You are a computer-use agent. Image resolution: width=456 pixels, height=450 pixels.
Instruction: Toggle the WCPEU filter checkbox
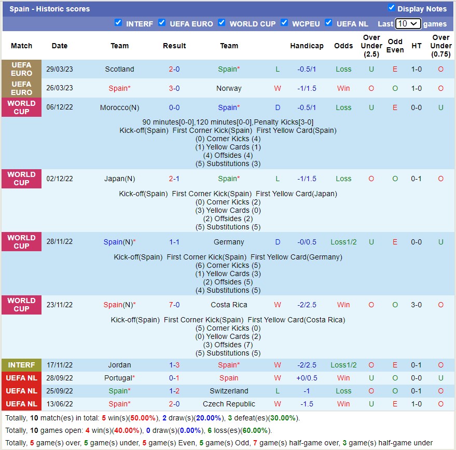284,23
